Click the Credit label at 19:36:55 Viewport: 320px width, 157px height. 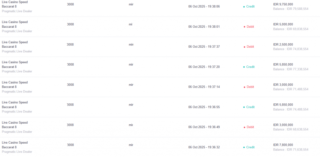[x=250, y=107]
